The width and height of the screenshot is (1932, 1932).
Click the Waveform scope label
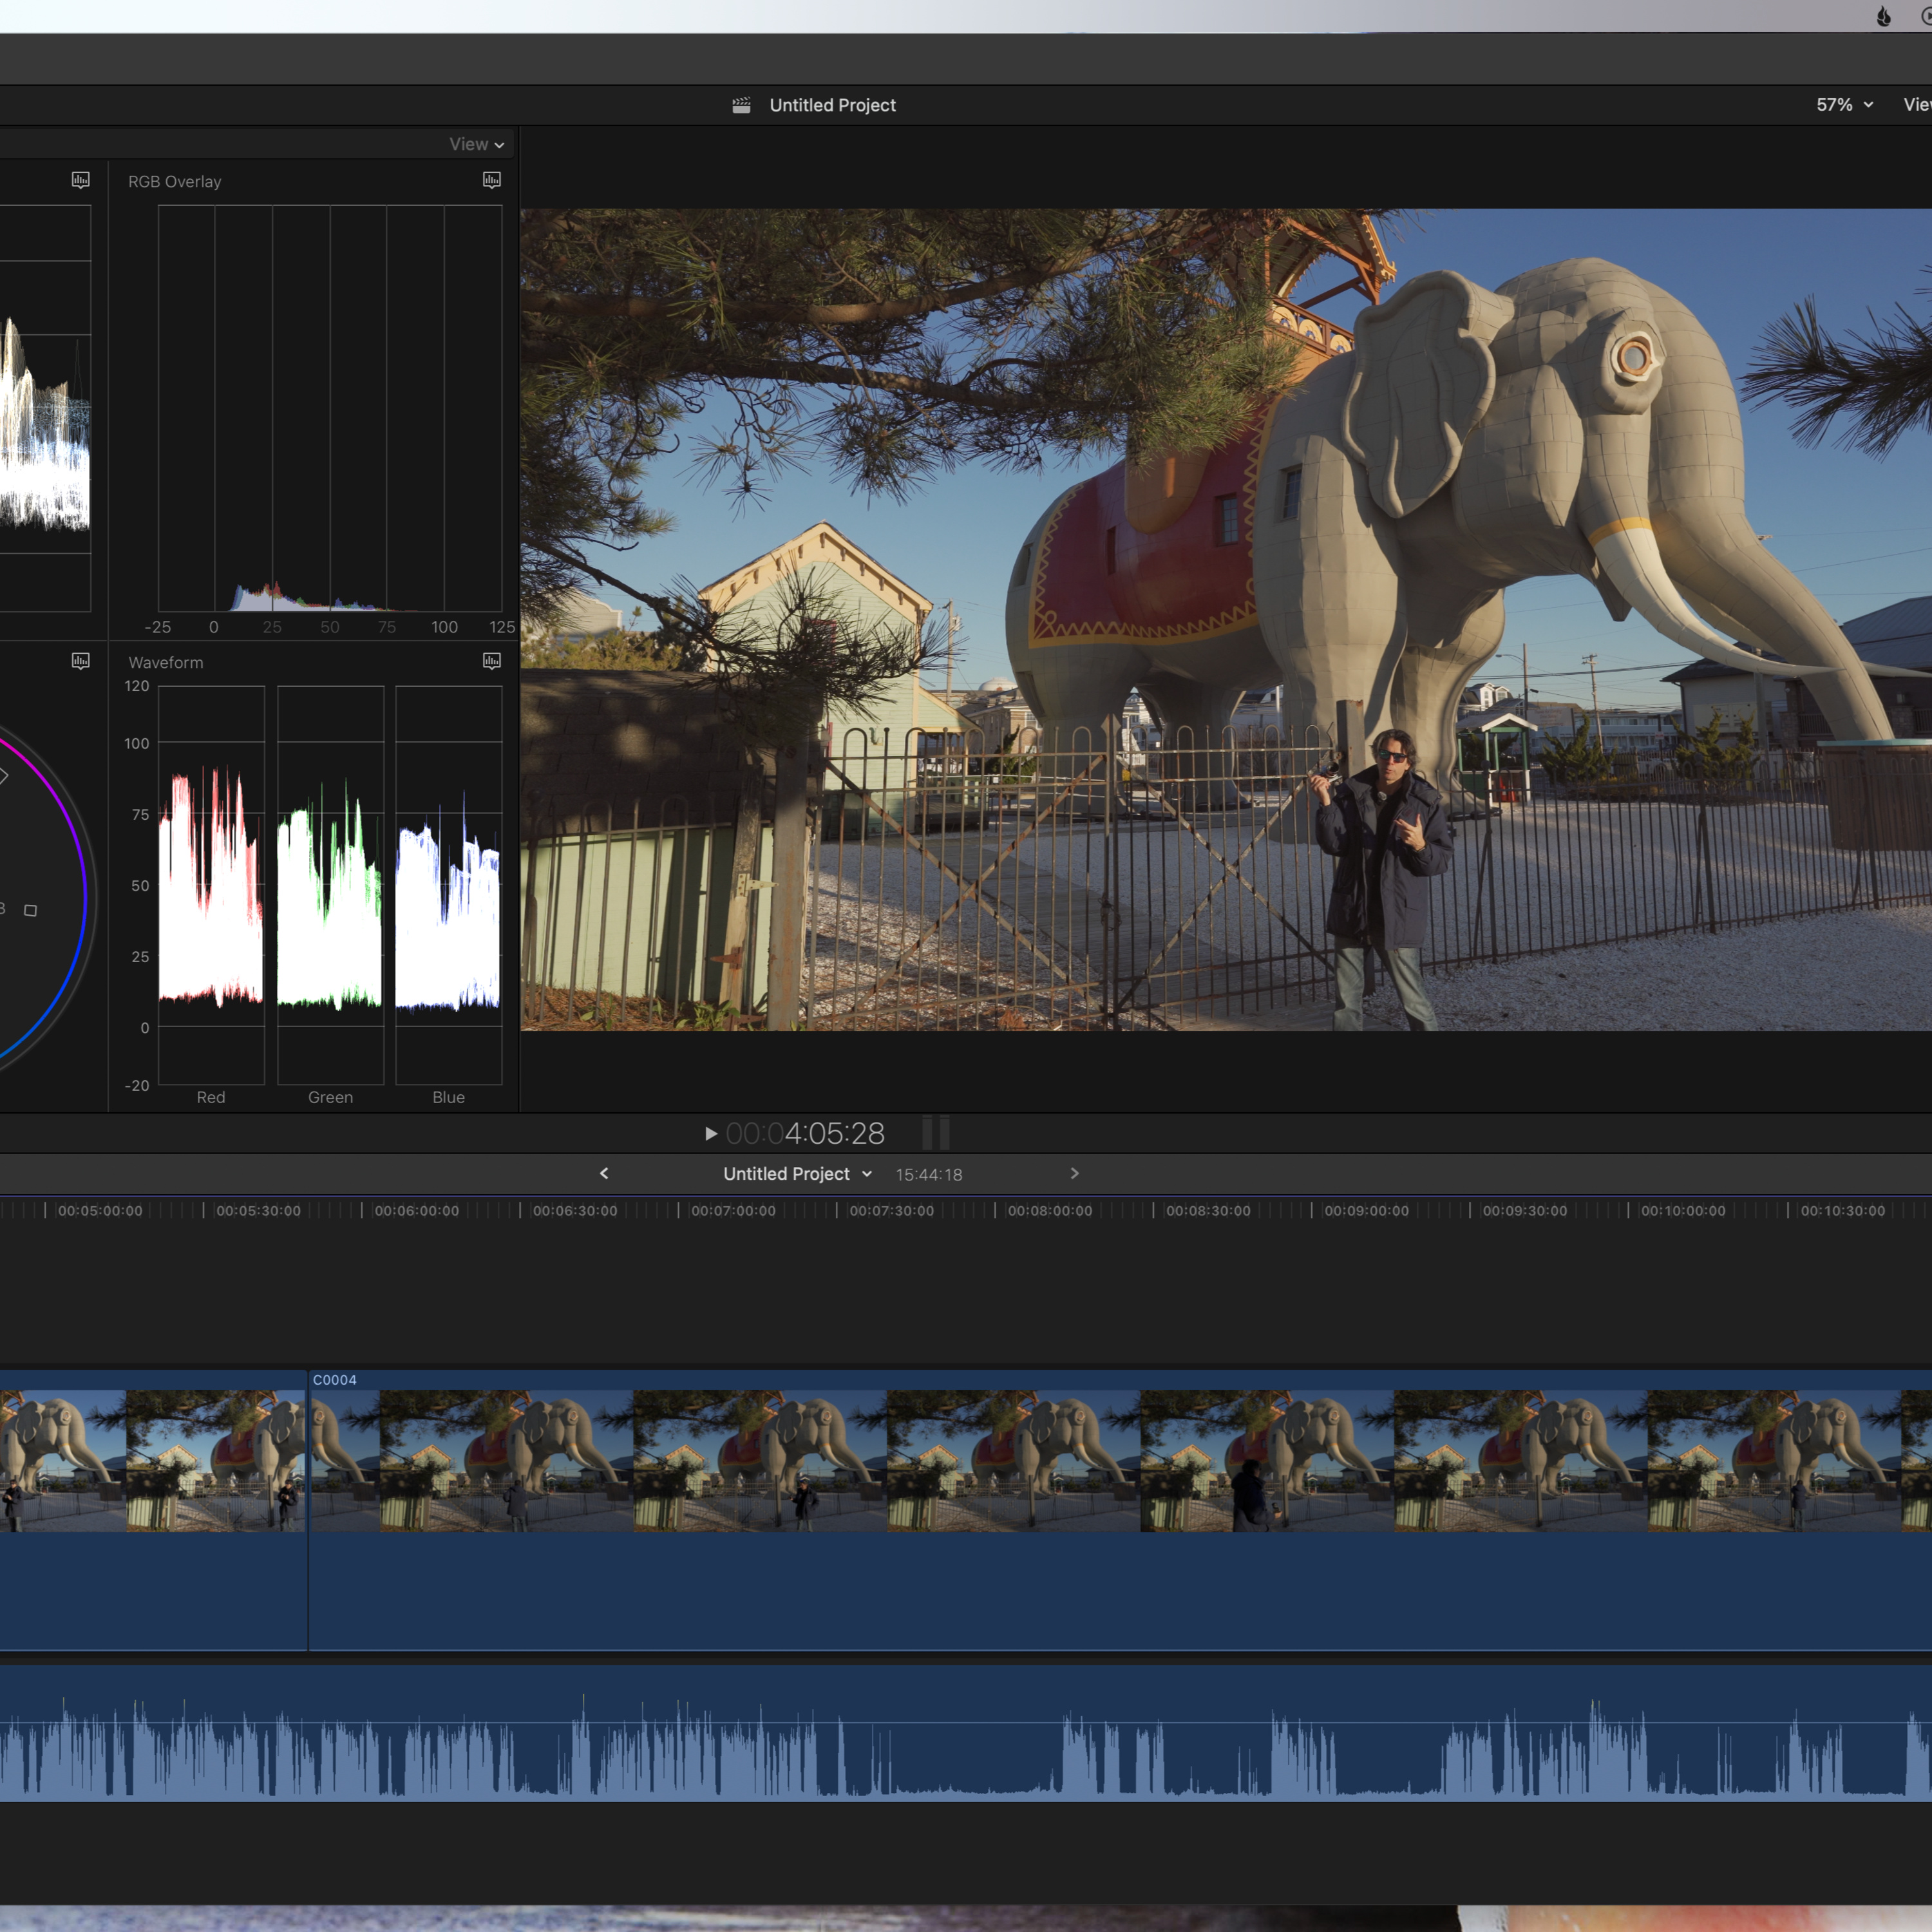click(166, 662)
